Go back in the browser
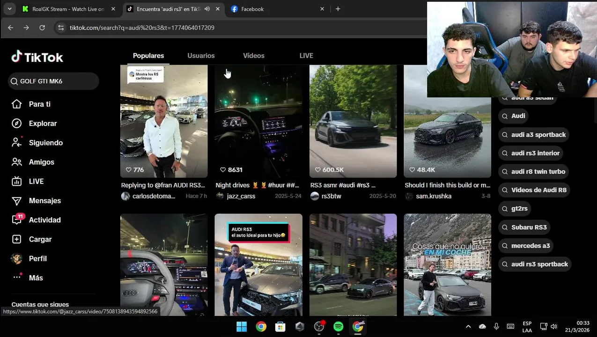597x337 pixels. pos(11,28)
